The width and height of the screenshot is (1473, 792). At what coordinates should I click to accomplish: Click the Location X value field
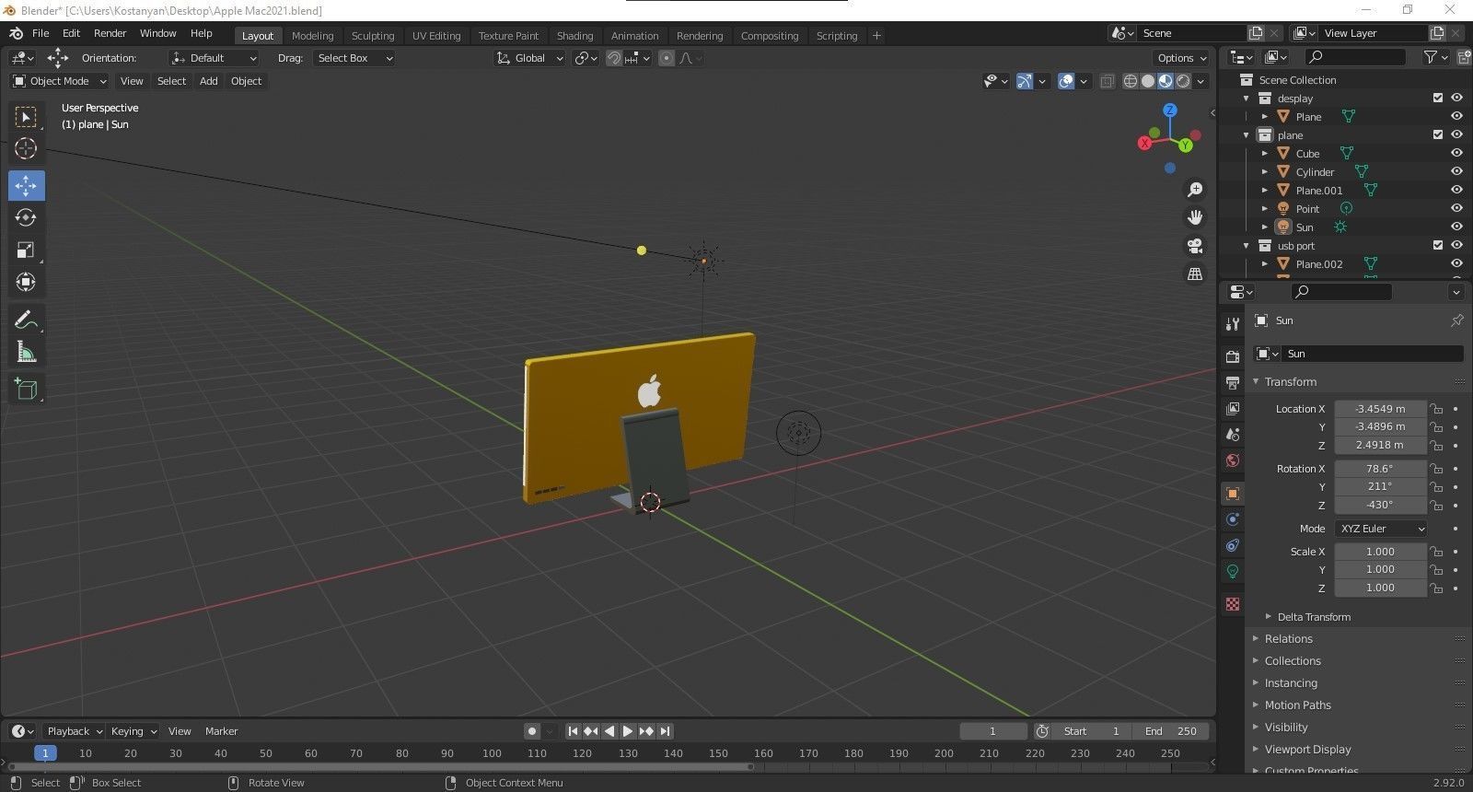pos(1380,409)
